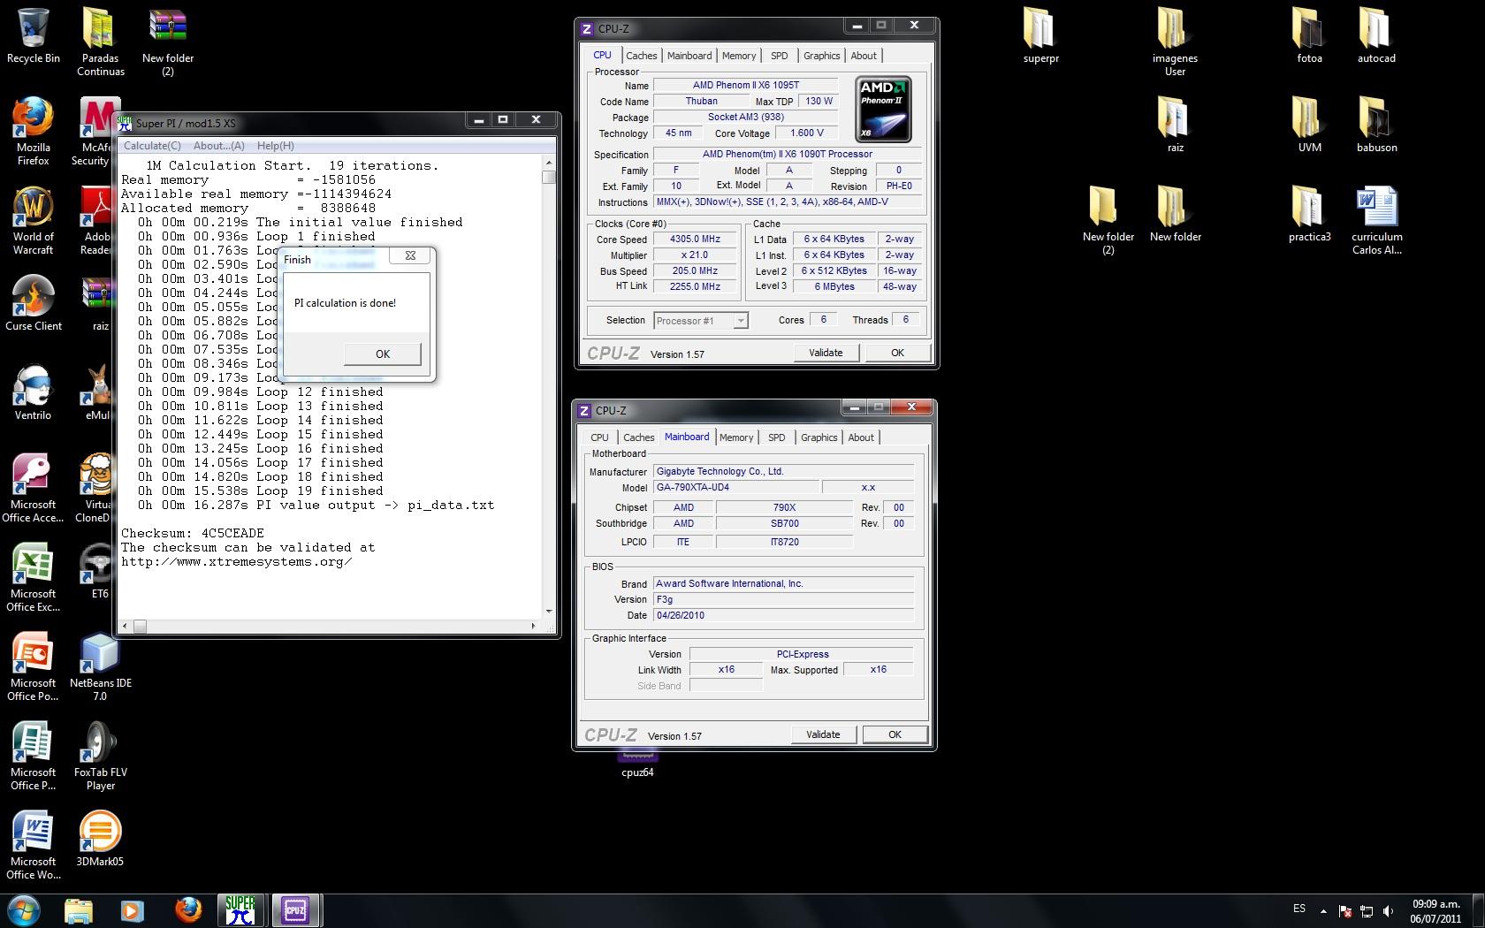1485x928 pixels.
Task: Open Graphics tab in bottom CPU-Z
Action: [x=819, y=437]
